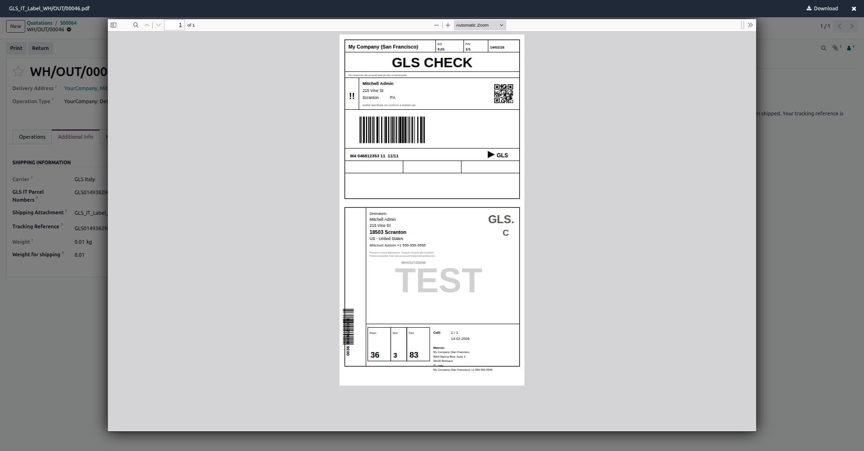
Task: Go to the previous record in pager
Action: (839, 26)
